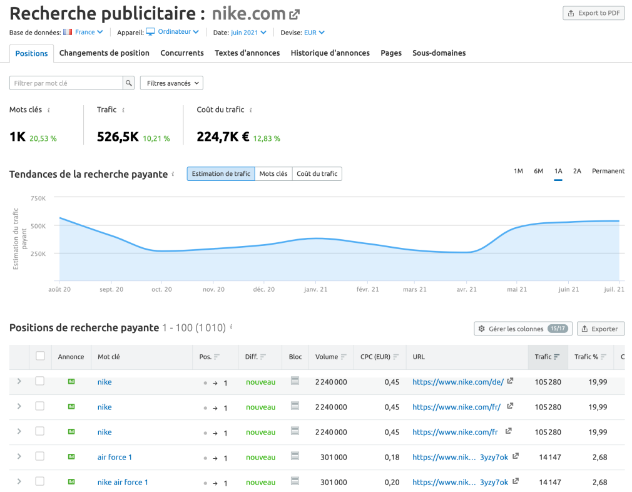Check the box for air force 1 row
Image resolution: width=632 pixels, height=492 pixels.
(x=39, y=456)
